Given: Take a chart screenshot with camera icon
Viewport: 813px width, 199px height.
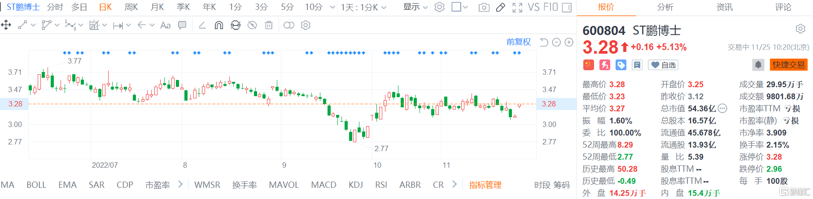Looking at the screenshot, I should point(484,7).
